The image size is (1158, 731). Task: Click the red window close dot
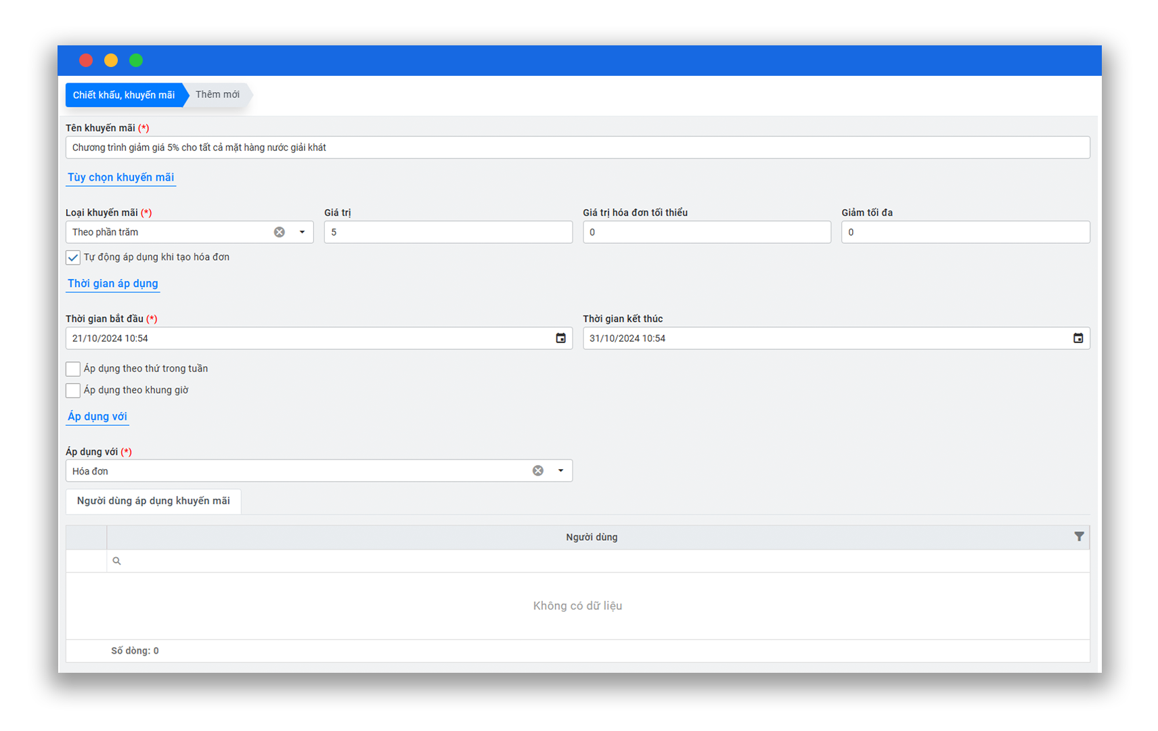[x=86, y=60]
